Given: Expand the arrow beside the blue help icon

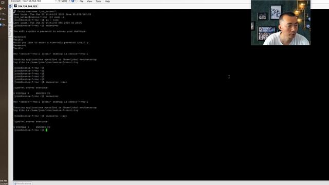Looking at the screenshot, I should (x=75, y=1).
